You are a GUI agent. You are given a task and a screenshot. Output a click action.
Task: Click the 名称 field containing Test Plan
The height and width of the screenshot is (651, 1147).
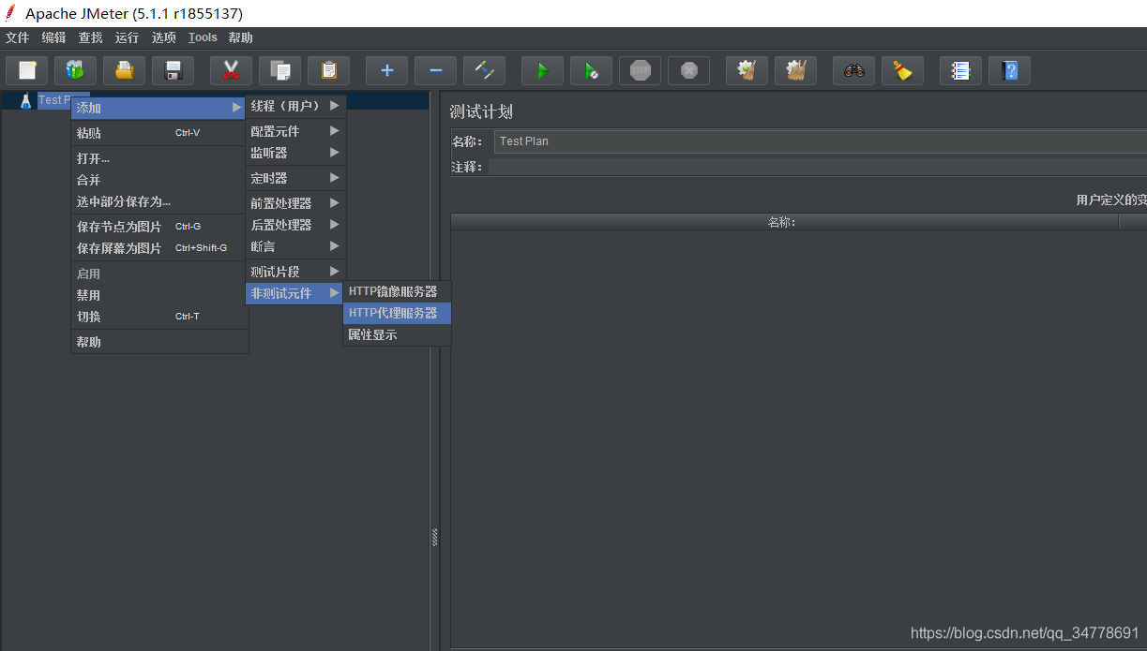pos(821,141)
